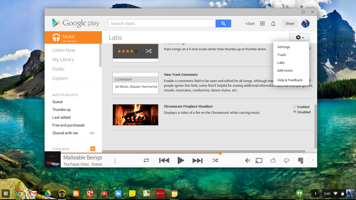Open the Queue auto playlist
This screenshot has width=356, height=200.
(58, 102)
